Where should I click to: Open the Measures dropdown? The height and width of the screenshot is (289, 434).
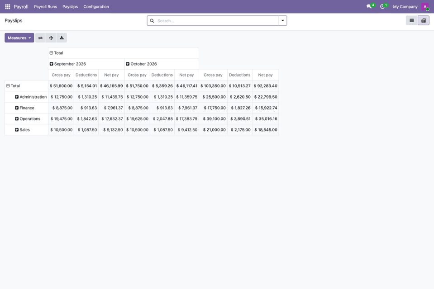coord(19,38)
